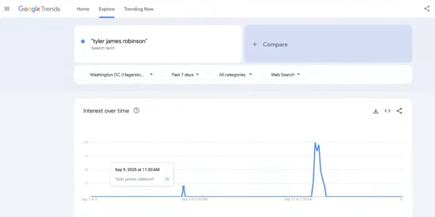Viewport: 435px width, 217px height.
Task: Click the "Search term" subtitle text
Action: (x=103, y=48)
